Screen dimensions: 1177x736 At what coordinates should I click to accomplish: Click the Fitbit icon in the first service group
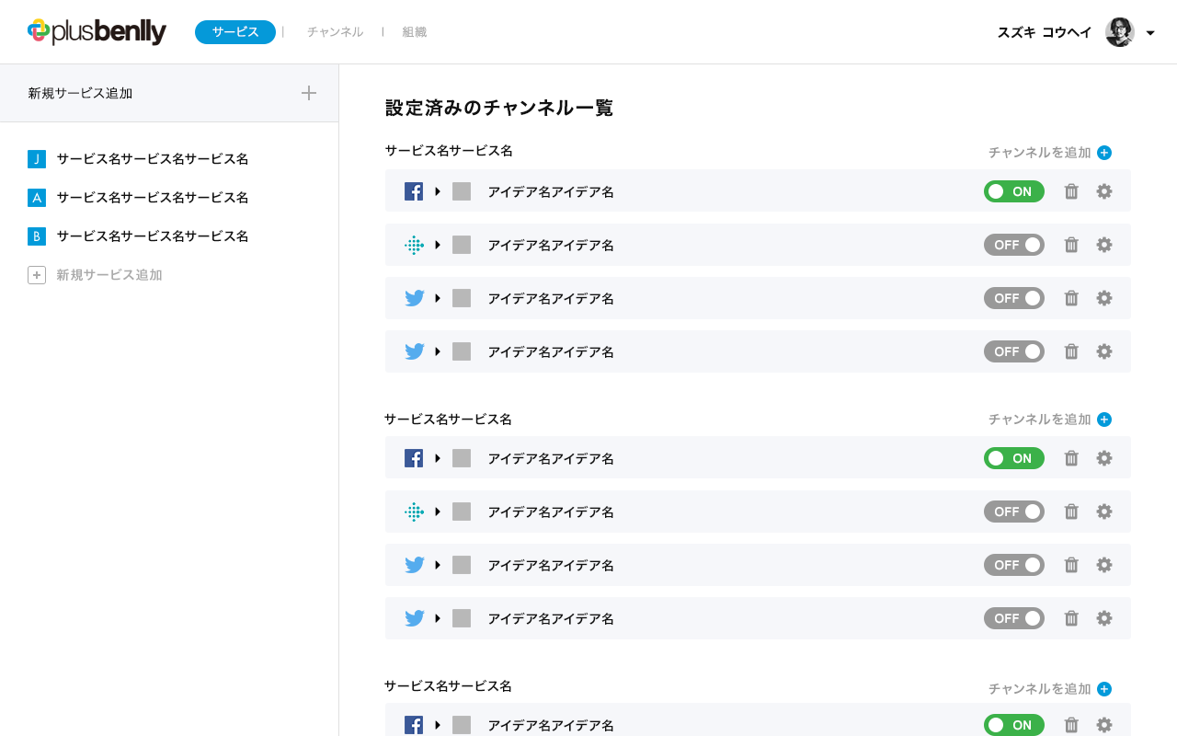point(414,245)
